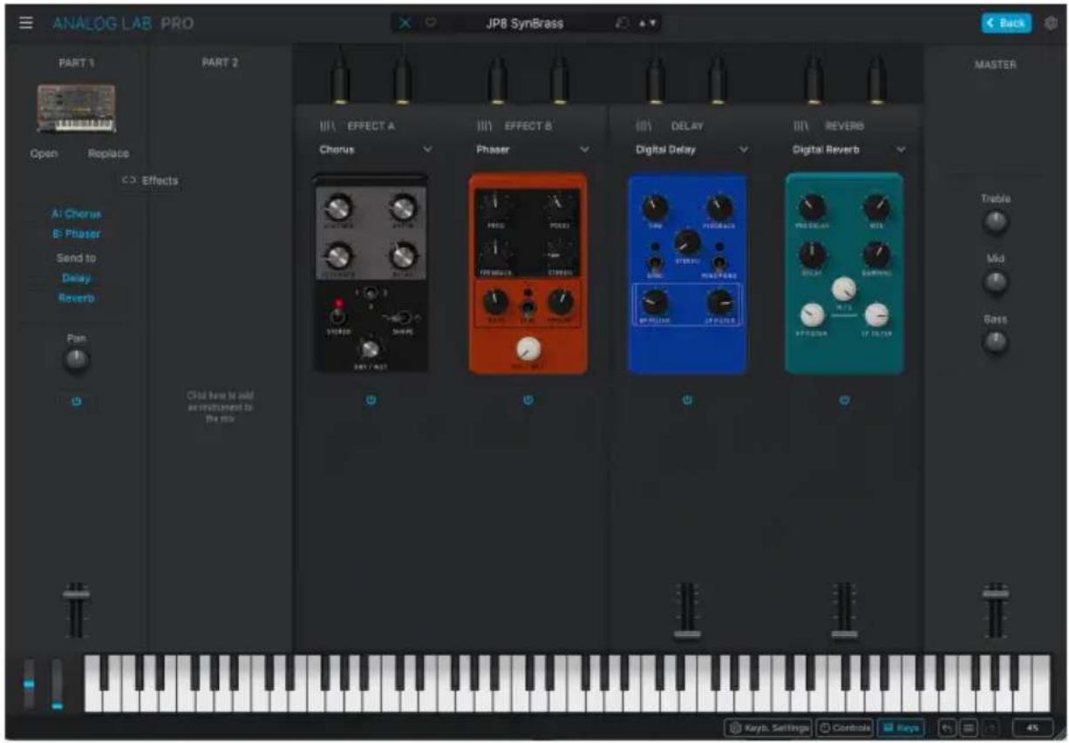This screenshot has height=743, width=1069.
Task: Click the JP8 SynBrass preset name
Action: (x=525, y=24)
